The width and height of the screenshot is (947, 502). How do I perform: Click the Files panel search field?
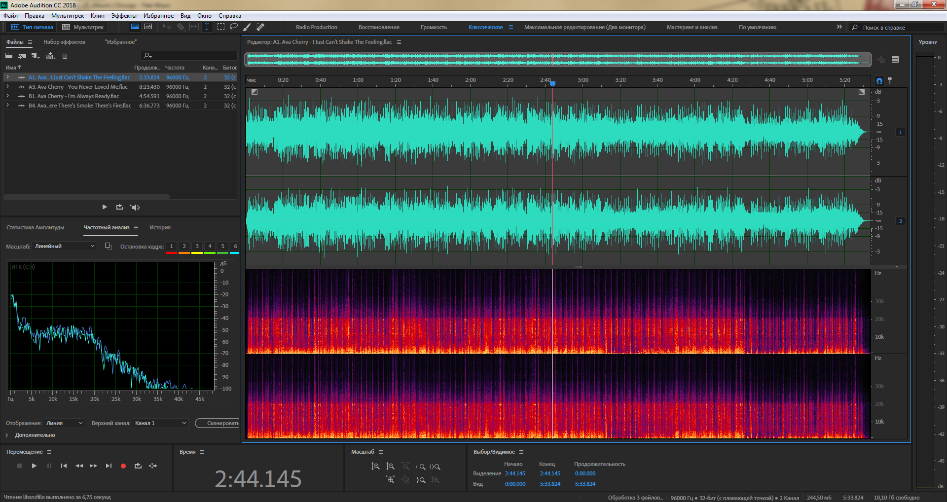click(189, 56)
